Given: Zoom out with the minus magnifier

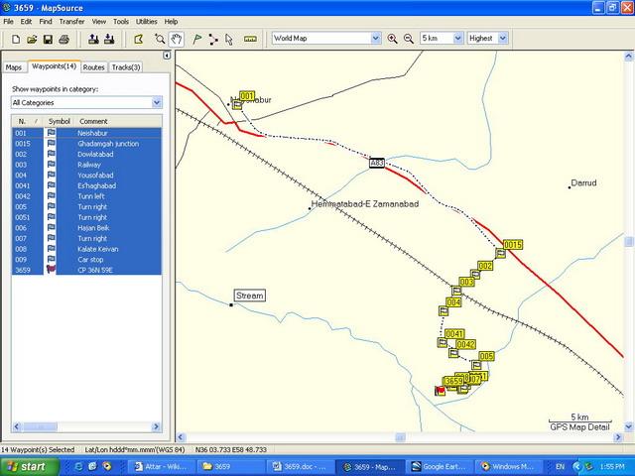Looking at the screenshot, I should 409,39.
